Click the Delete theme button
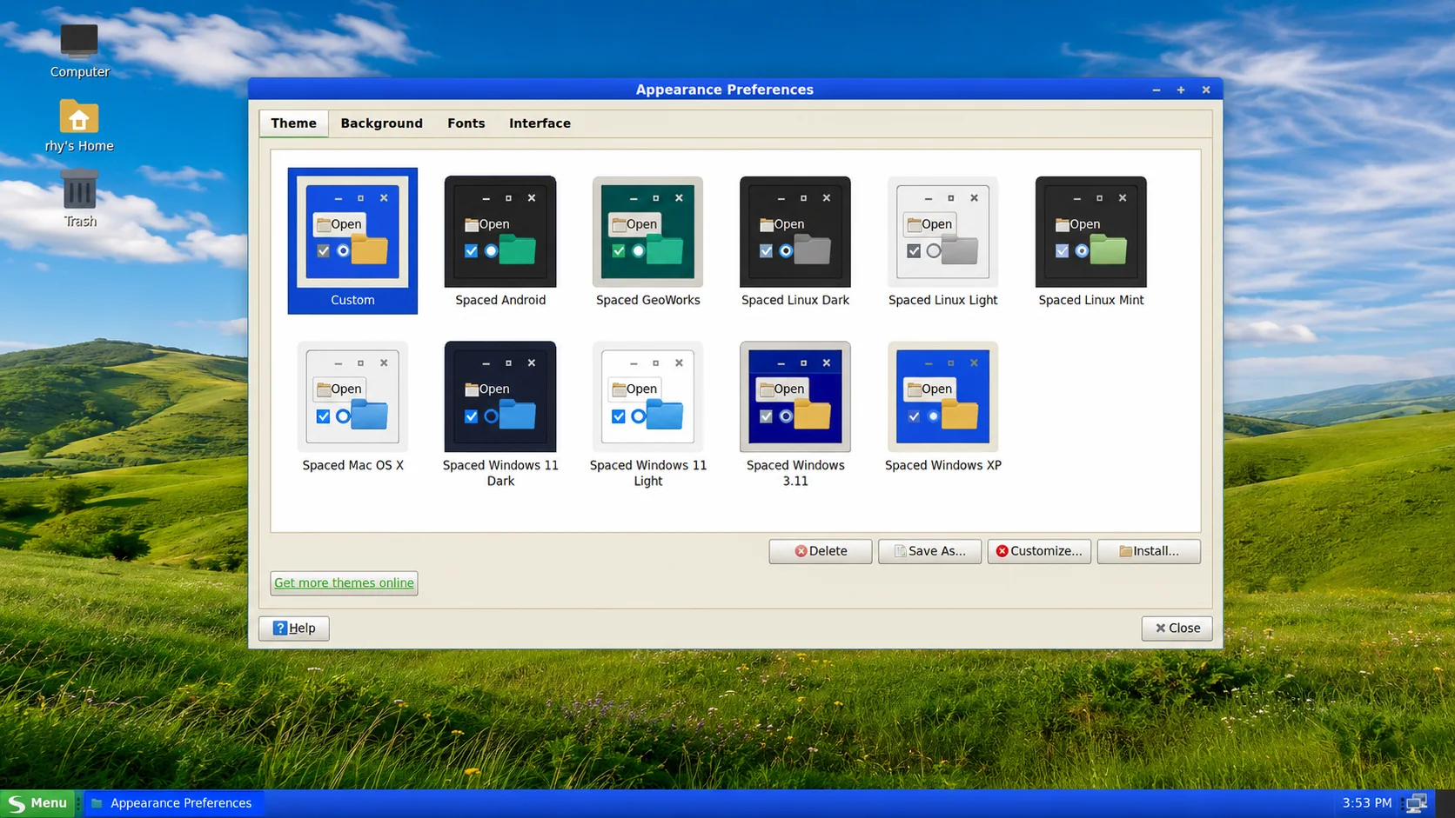Screen dimensions: 1455x818 tap(821, 551)
